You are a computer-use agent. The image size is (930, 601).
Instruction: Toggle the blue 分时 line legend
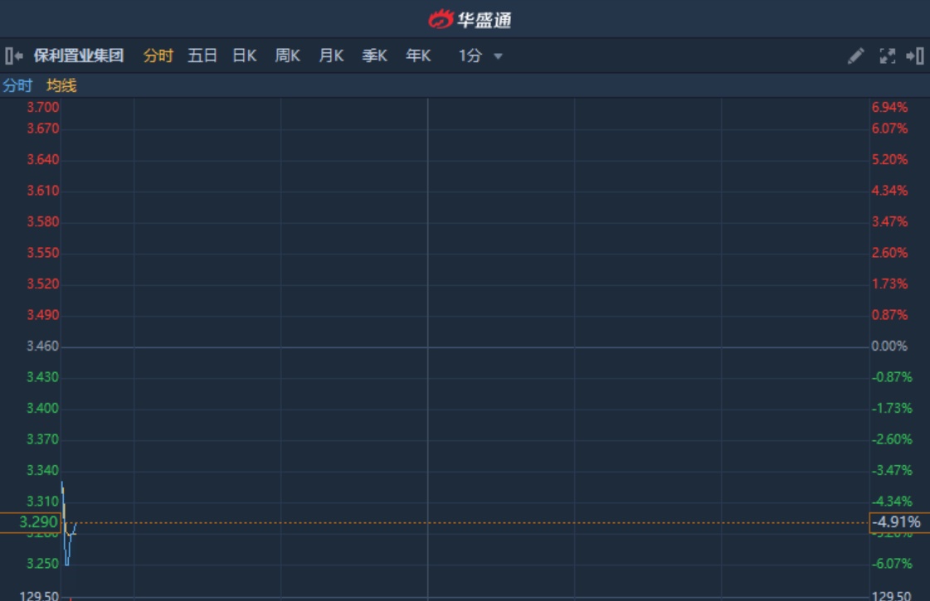click(x=17, y=85)
